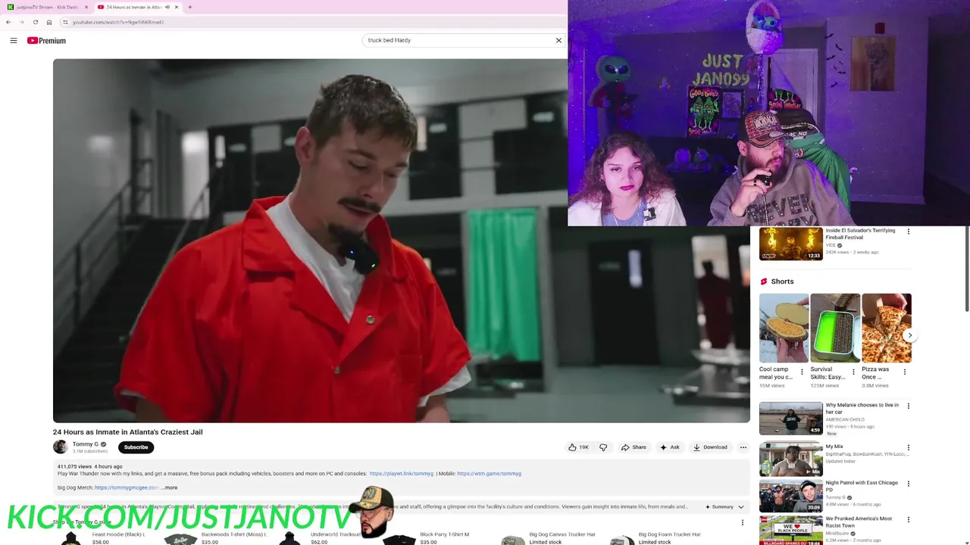Viewport: 970px width, 545px height.
Task: Open the 'Why Melanie chooses' video thumbnail
Action: (x=791, y=419)
